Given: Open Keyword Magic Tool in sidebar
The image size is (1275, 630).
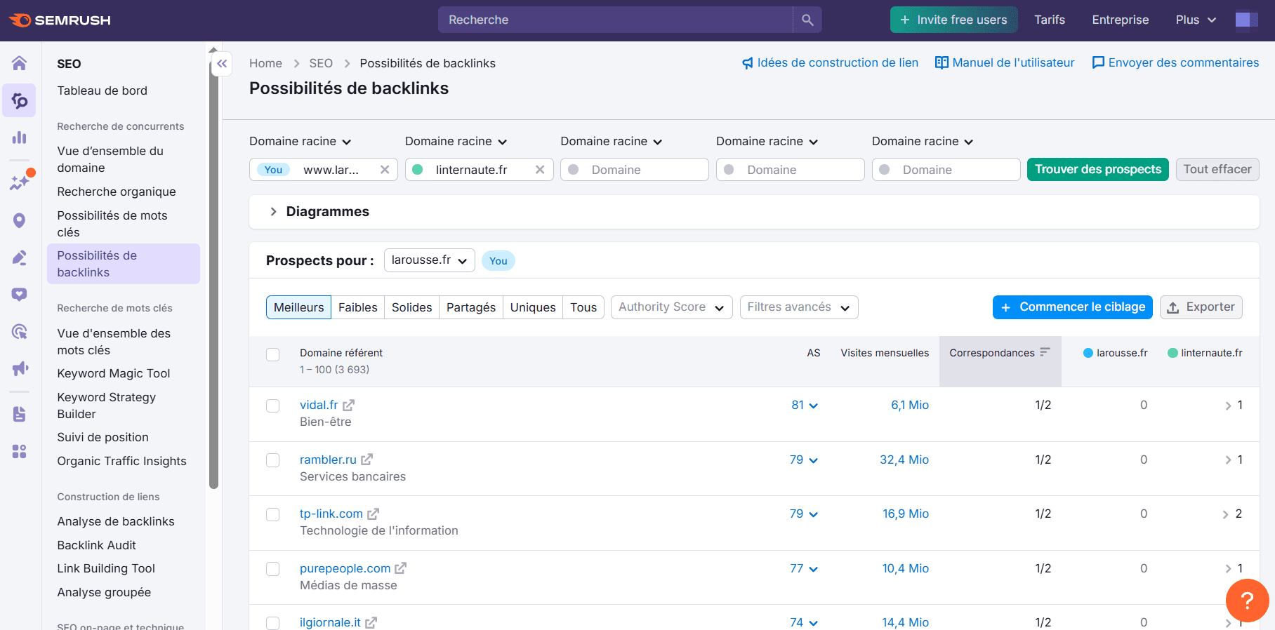Looking at the screenshot, I should (114, 373).
